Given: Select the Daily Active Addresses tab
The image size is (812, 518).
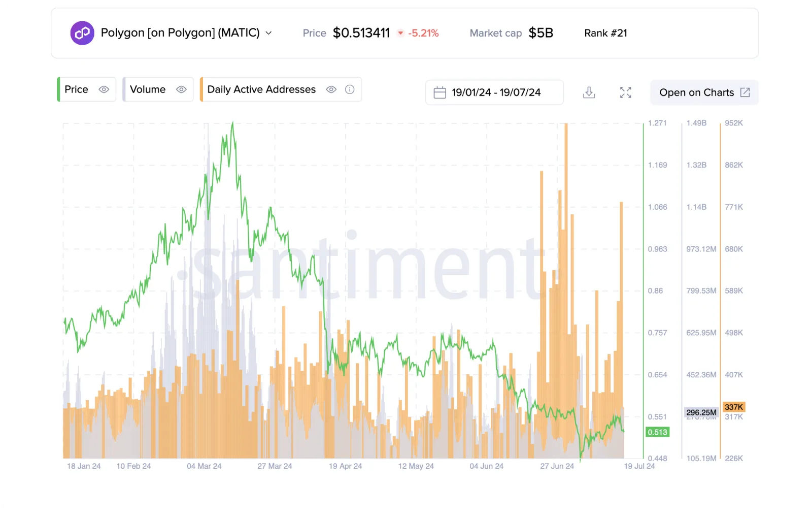Looking at the screenshot, I should click(x=281, y=89).
